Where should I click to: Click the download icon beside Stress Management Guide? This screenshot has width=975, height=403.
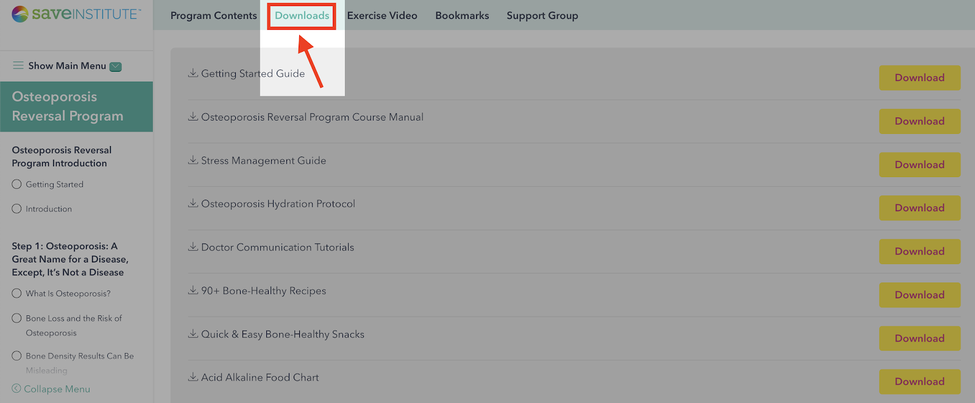coord(193,159)
